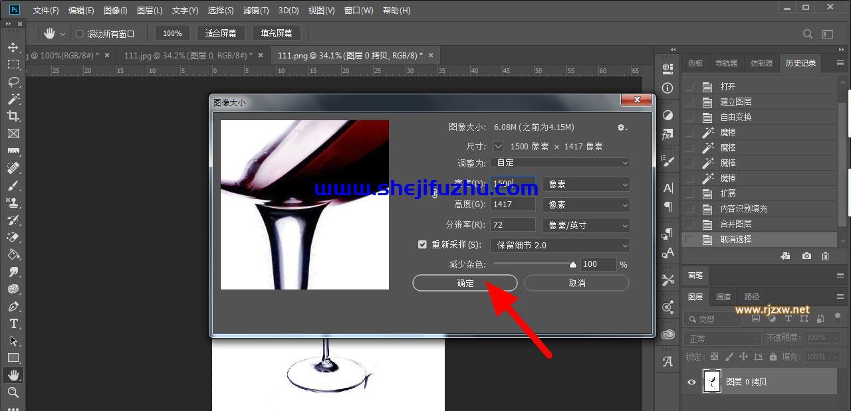Click the Image Size dialog gear icon

[622, 127]
